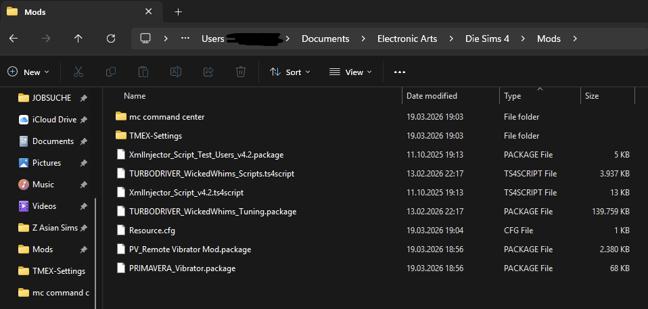This screenshot has width=648, height=309.
Task: Open a new tab with plus
Action: (178, 12)
